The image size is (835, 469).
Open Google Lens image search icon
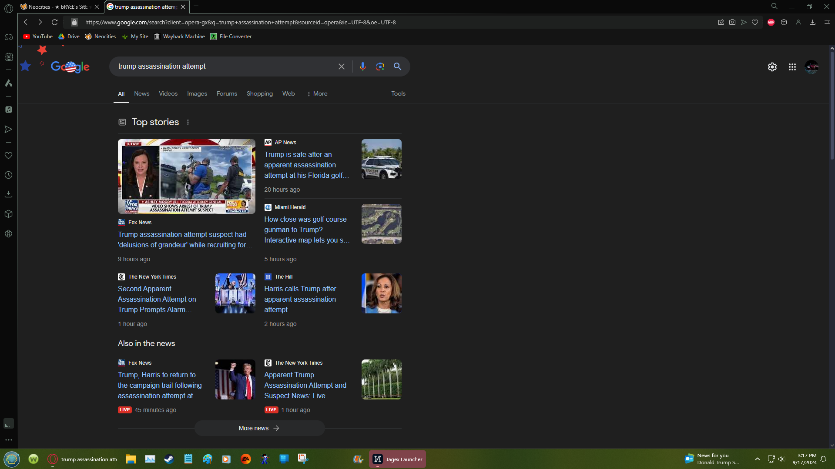point(380,67)
